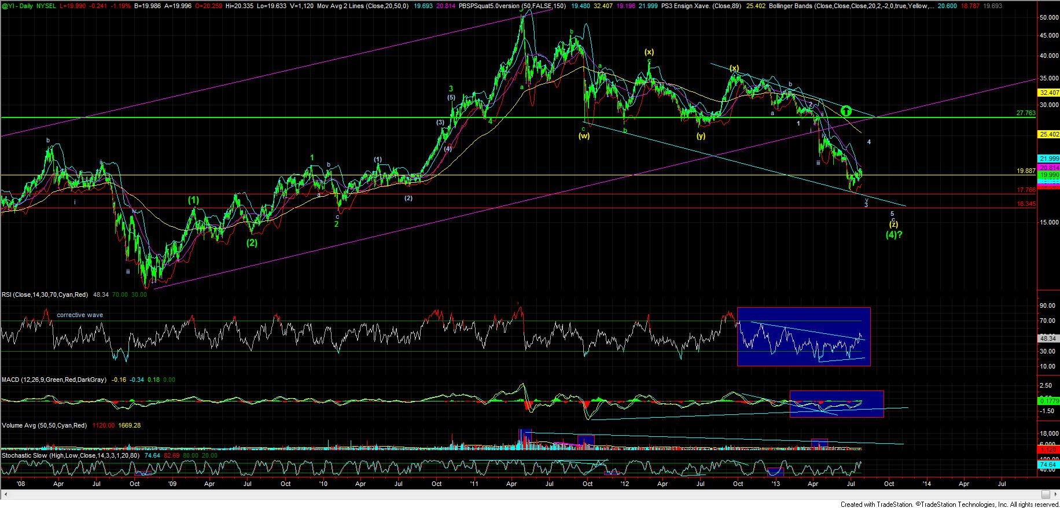Image resolution: width=1060 pixels, height=508 pixels.
Task: Click the green 27.763 price level label
Action: [x=1025, y=113]
